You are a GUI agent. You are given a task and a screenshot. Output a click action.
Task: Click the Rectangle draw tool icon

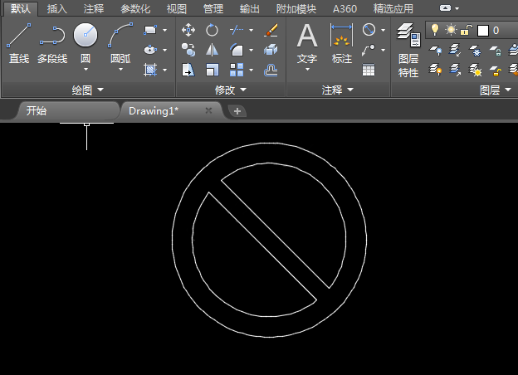[150, 30]
